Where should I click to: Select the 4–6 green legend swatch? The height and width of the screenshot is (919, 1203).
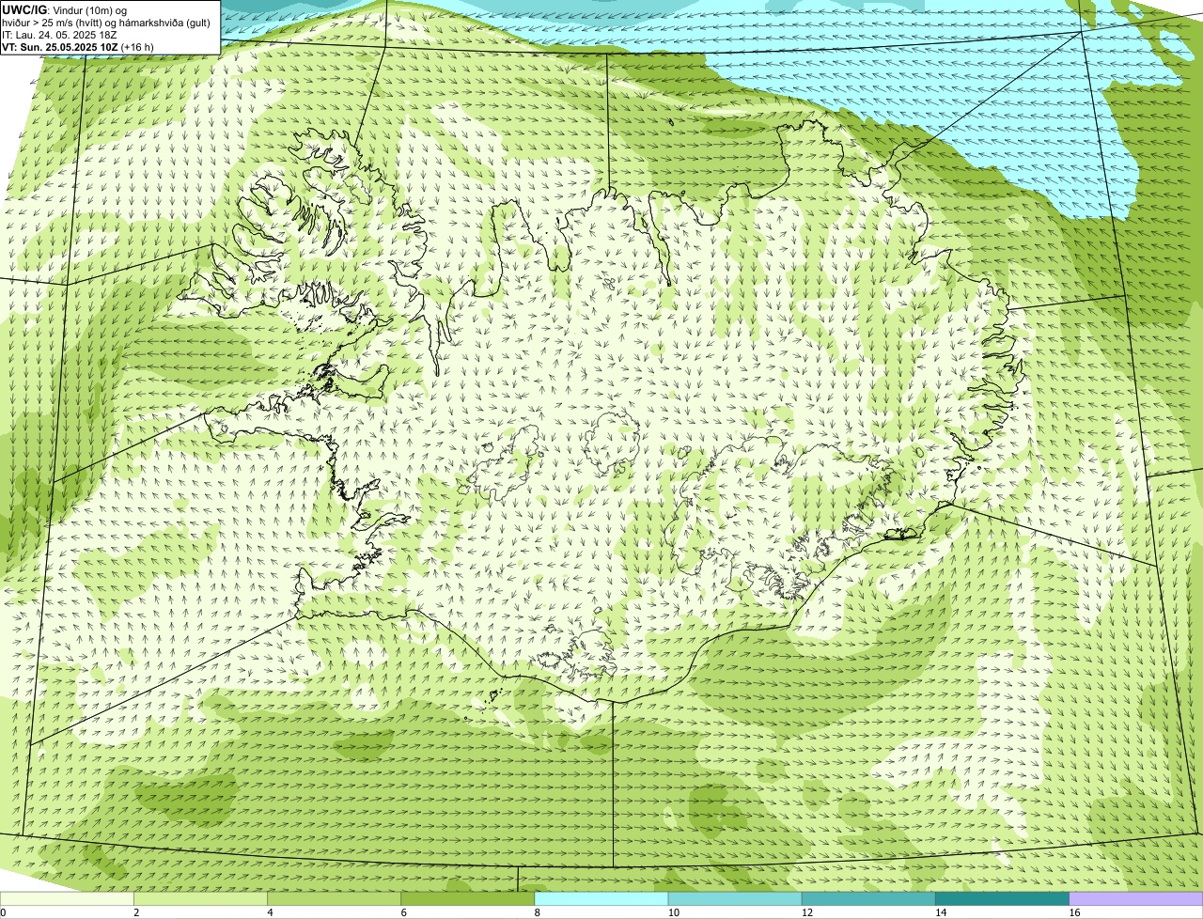pos(334,898)
